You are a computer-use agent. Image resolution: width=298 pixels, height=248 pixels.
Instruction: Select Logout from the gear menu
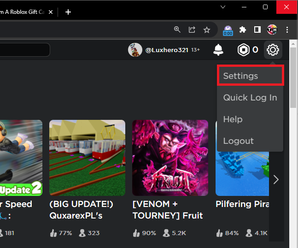coord(250,141)
